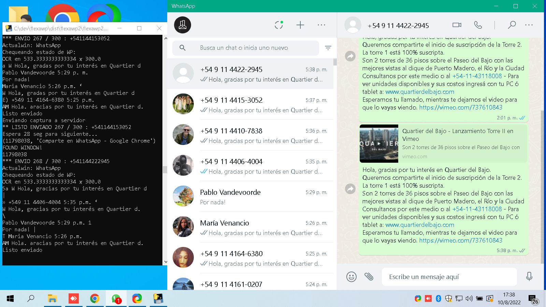Viewport: 546px width, 307px height.
Task: Open vimeo.com link in 5:38 message
Action: (461, 240)
